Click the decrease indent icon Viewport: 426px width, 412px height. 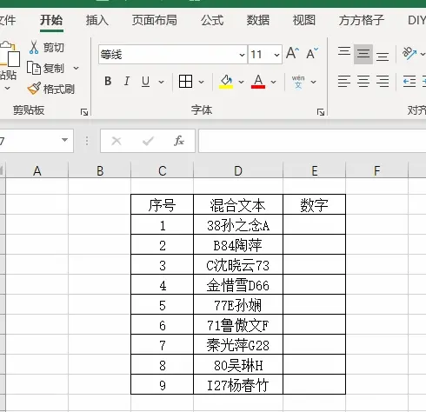(409, 82)
